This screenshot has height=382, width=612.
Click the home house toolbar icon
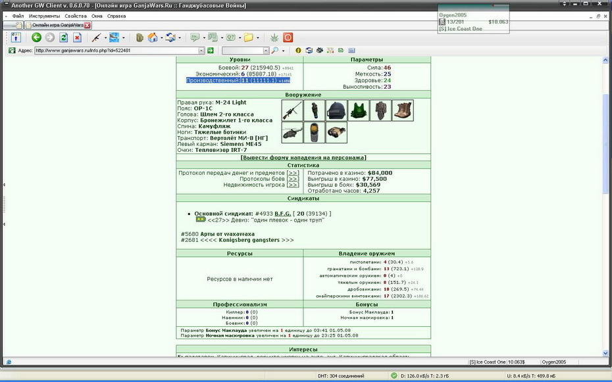(x=153, y=37)
